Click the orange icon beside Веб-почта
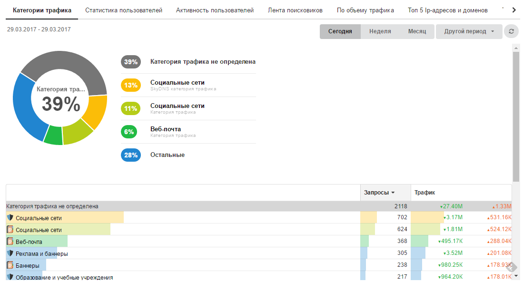The image size is (523, 282). [x=10, y=242]
